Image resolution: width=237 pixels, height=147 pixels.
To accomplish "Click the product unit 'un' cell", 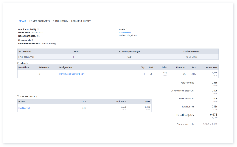I will (x=151, y=74).
